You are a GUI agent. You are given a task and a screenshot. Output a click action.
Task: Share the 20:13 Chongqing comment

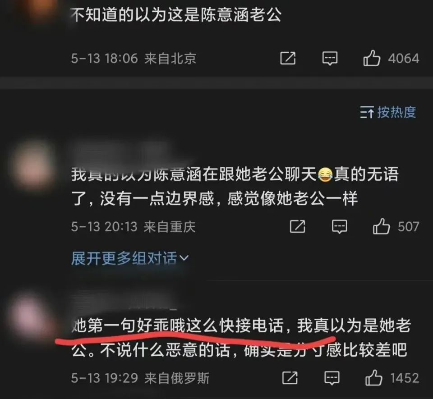(x=297, y=226)
